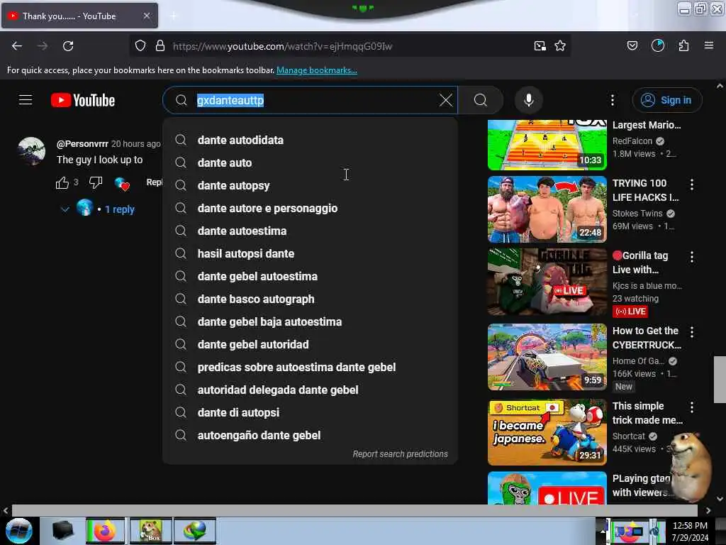This screenshot has width=726, height=545.
Task: Click the horizontal scrollbar at bottom
Action: pyautogui.click(x=354, y=510)
